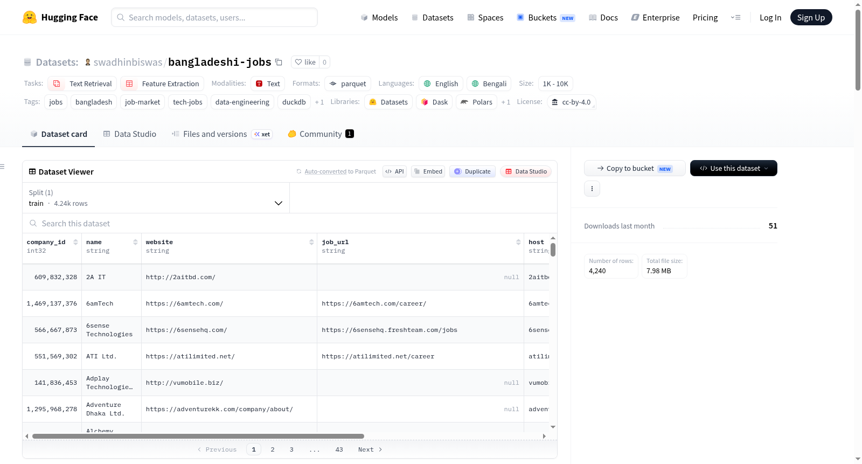Open Data Studio from viewer header
Image resolution: width=862 pixels, height=464 pixels.
(x=526, y=171)
